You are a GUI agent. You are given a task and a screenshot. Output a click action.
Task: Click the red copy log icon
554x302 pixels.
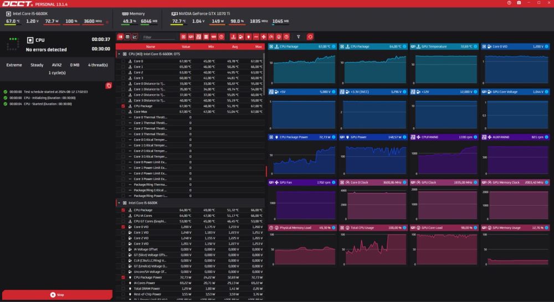(109, 85)
